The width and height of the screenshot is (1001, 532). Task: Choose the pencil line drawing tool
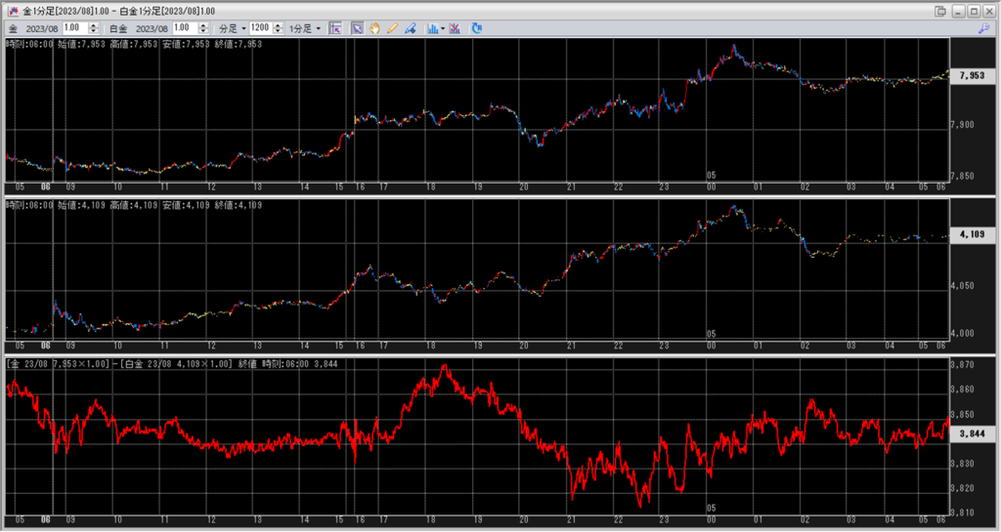(392, 28)
